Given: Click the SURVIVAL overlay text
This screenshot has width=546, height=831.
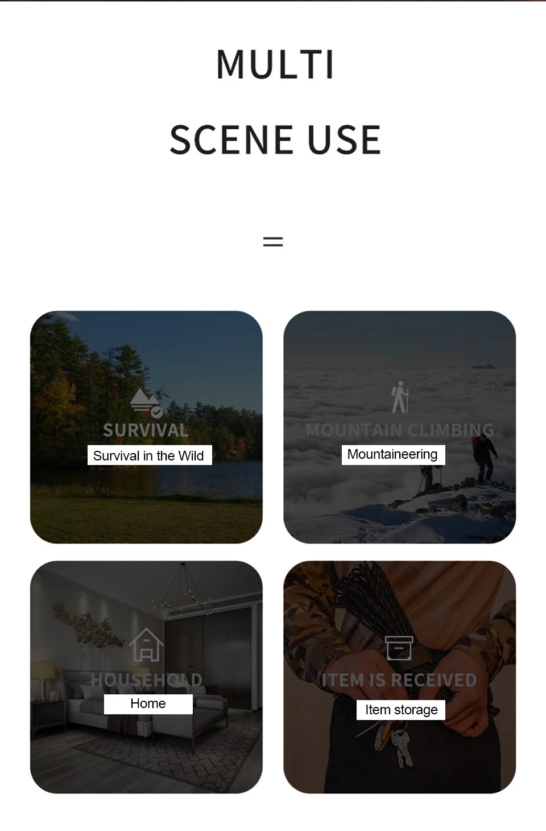Looking at the screenshot, I should click(x=146, y=430).
